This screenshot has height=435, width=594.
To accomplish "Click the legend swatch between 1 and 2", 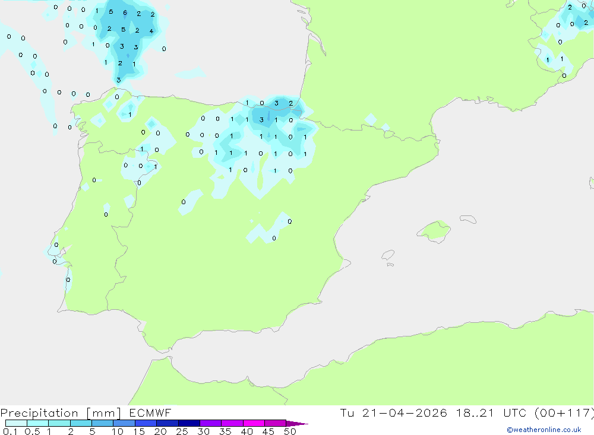I will (x=59, y=423).
